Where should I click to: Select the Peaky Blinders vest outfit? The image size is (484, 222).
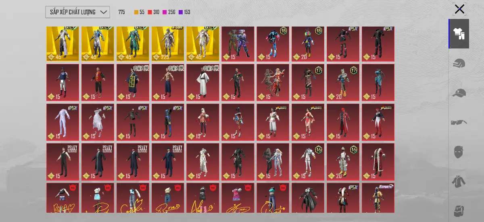[x=63, y=162]
